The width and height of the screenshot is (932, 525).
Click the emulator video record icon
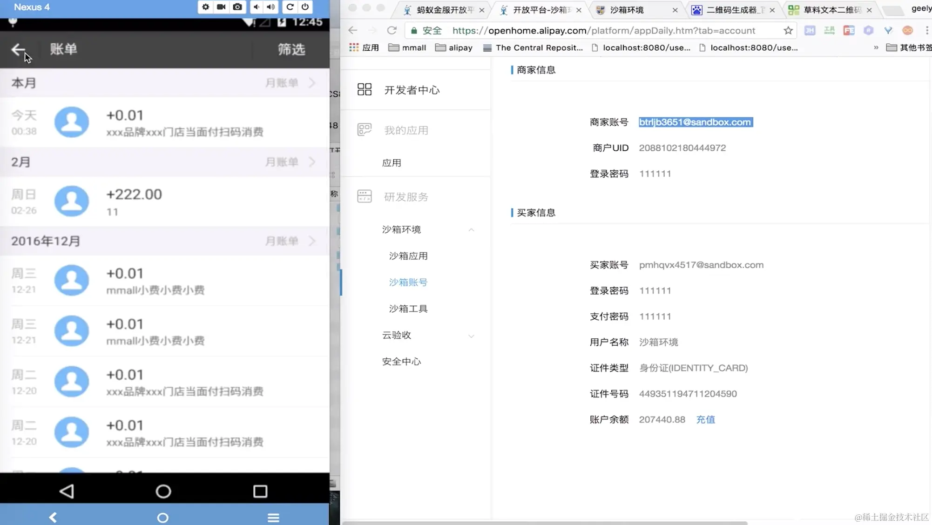pyautogui.click(x=221, y=7)
